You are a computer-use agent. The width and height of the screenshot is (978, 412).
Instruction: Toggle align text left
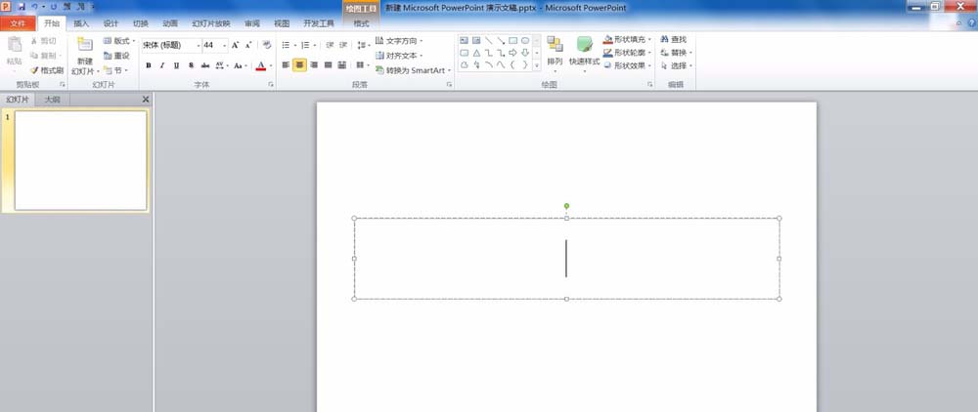click(286, 64)
